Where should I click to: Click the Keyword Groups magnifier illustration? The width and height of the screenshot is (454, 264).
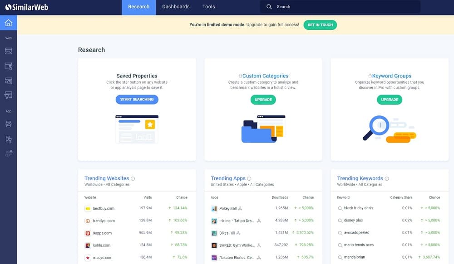[390, 129]
